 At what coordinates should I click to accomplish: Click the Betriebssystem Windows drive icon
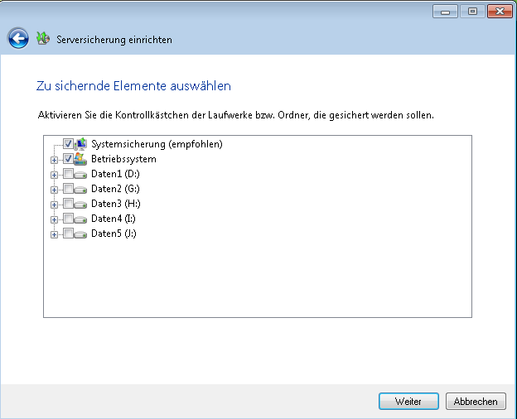(x=80, y=159)
